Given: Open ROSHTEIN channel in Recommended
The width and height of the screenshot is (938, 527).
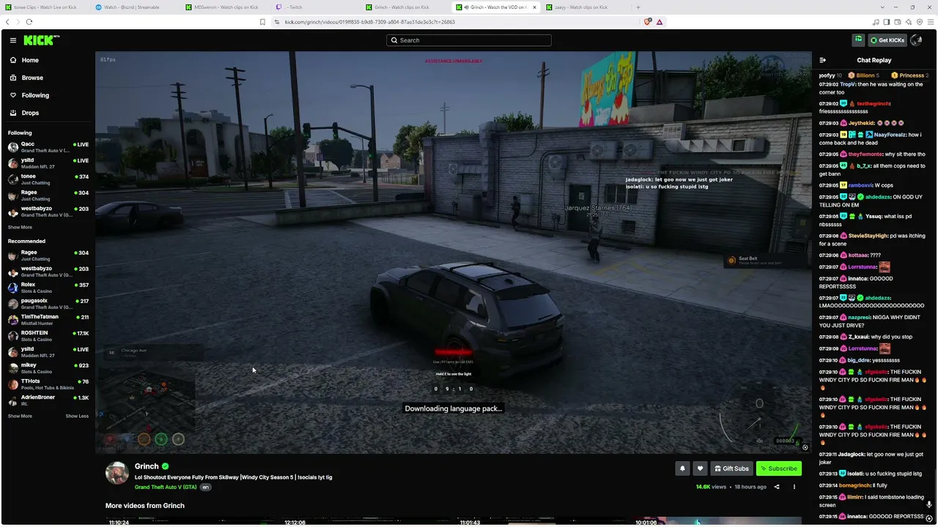Looking at the screenshot, I should pyautogui.click(x=47, y=336).
